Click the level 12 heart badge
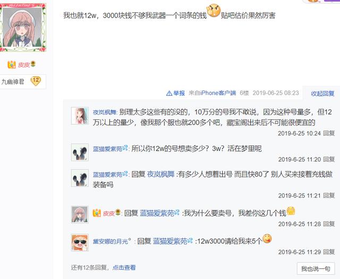 pyautogui.click(x=36, y=81)
